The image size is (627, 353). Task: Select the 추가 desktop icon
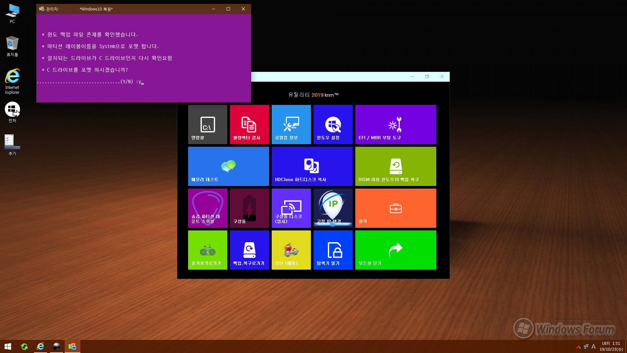pos(12,145)
